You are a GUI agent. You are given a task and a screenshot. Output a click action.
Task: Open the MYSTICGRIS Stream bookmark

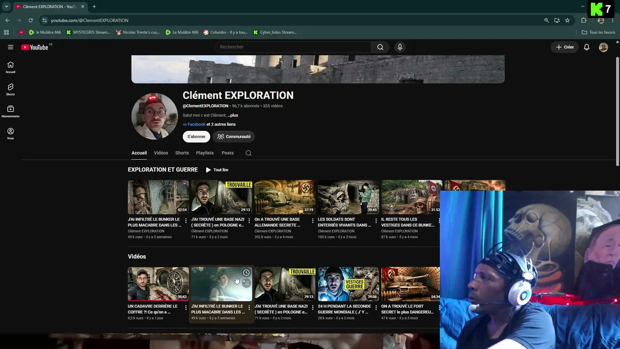89,32
